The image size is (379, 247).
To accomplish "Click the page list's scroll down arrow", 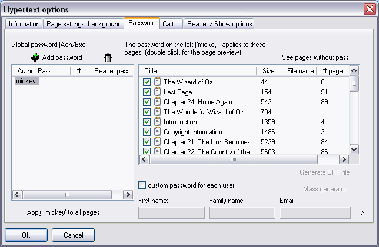I will point(354,150).
